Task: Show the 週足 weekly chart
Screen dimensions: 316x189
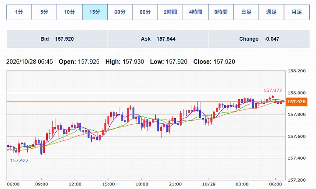Action: click(x=271, y=12)
